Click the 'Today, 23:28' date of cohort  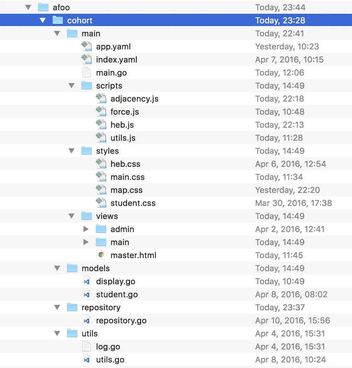(280, 20)
